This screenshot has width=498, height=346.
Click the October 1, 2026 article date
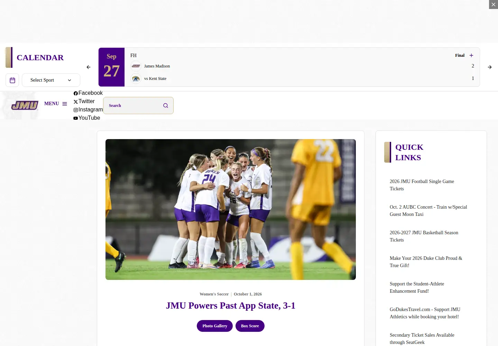click(248, 294)
